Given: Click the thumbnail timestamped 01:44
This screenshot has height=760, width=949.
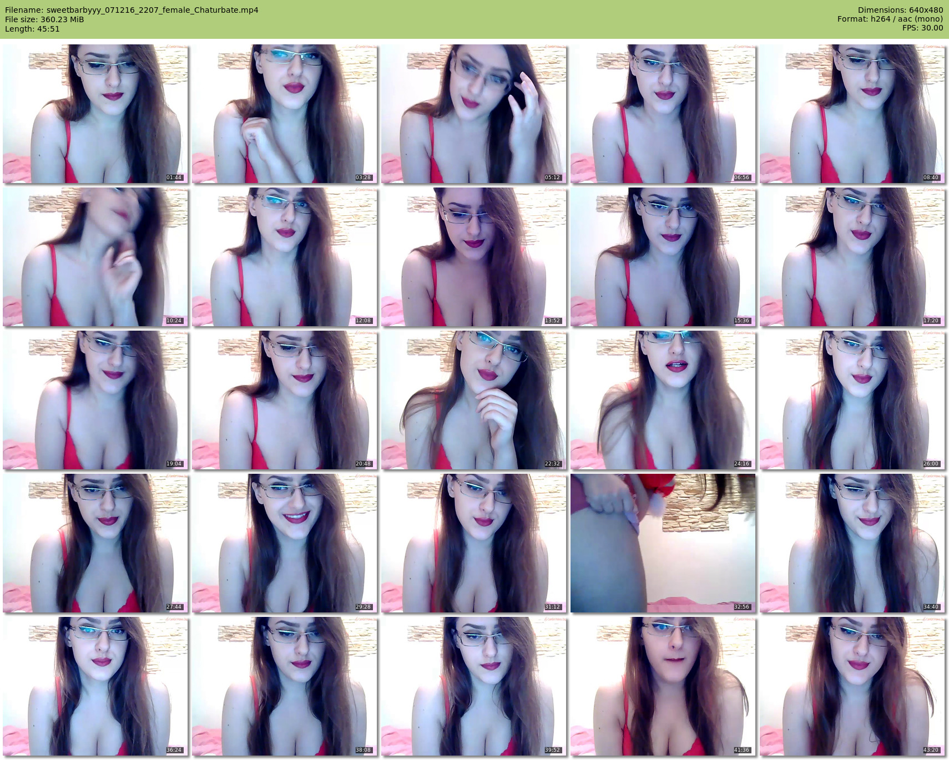Looking at the screenshot, I should tap(95, 114).
